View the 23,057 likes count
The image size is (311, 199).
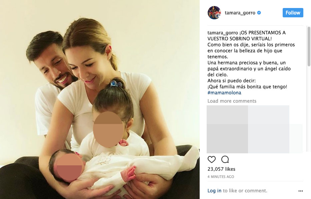click(221, 169)
